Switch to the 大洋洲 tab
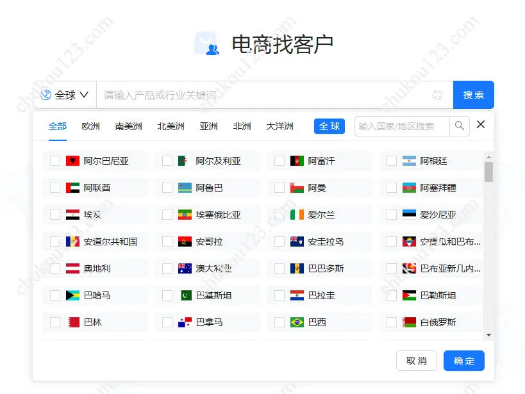 [x=279, y=126]
